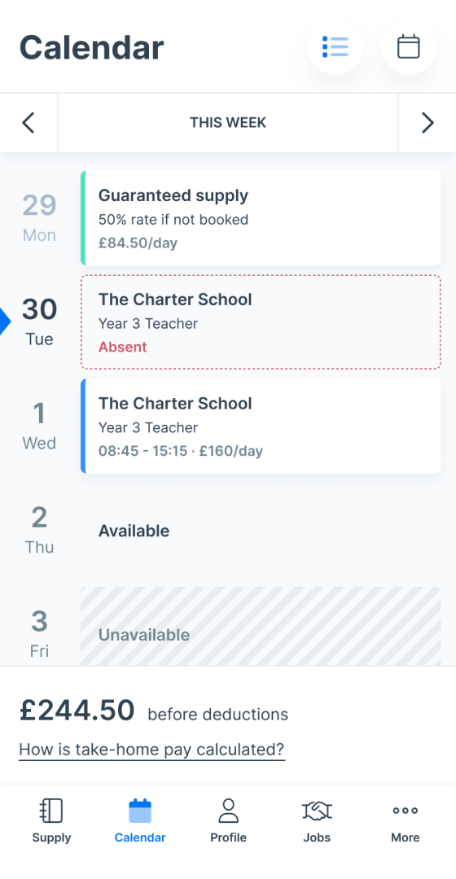Go to next week arrow

point(427,123)
